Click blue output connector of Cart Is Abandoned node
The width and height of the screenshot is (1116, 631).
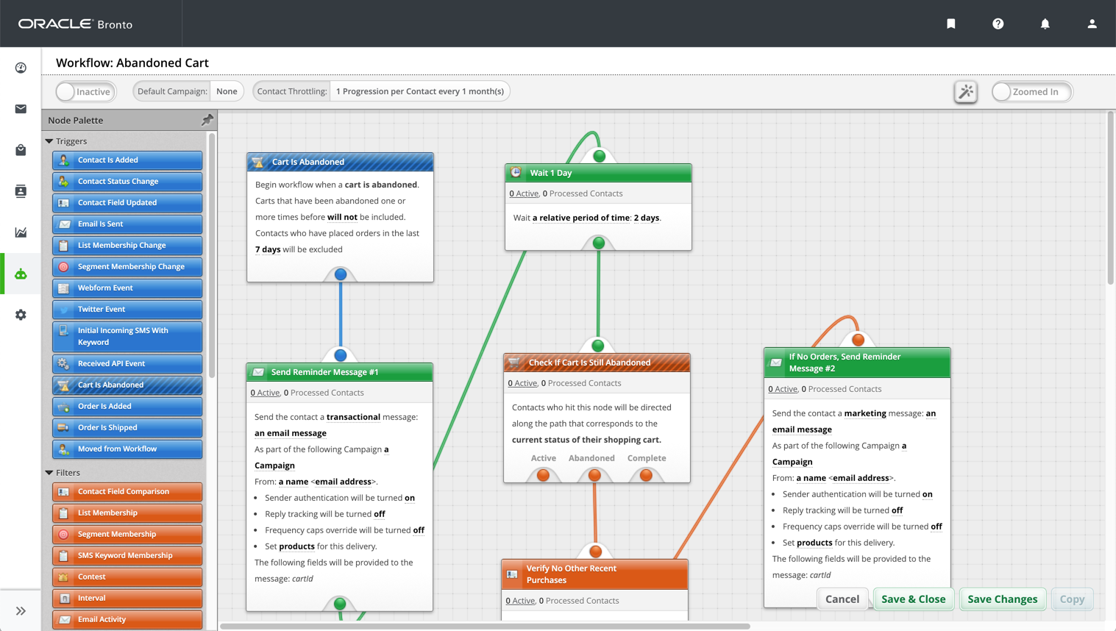(341, 274)
